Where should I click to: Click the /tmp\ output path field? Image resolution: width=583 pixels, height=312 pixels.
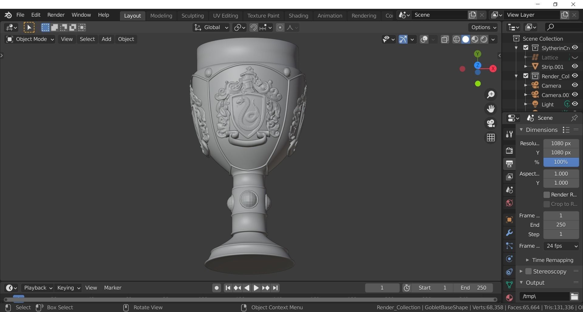pos(544,297)
